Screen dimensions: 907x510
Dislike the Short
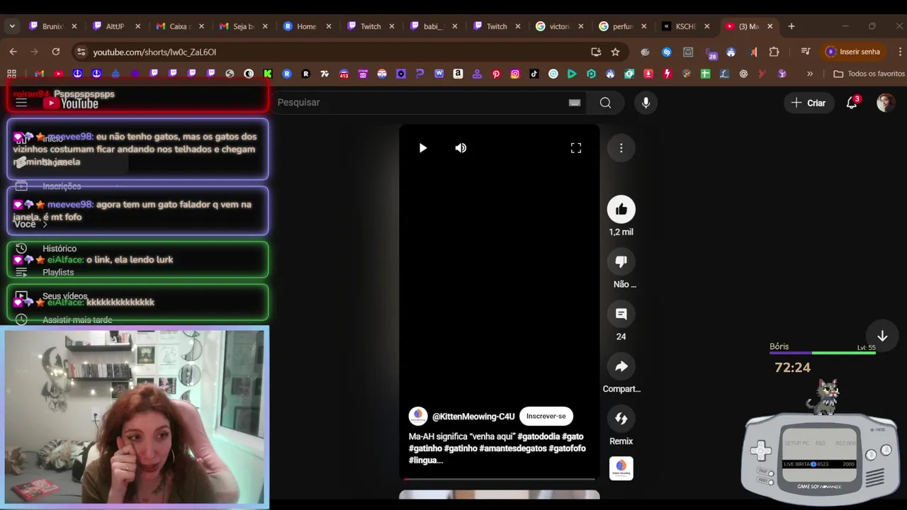click(x=621, y=261)
